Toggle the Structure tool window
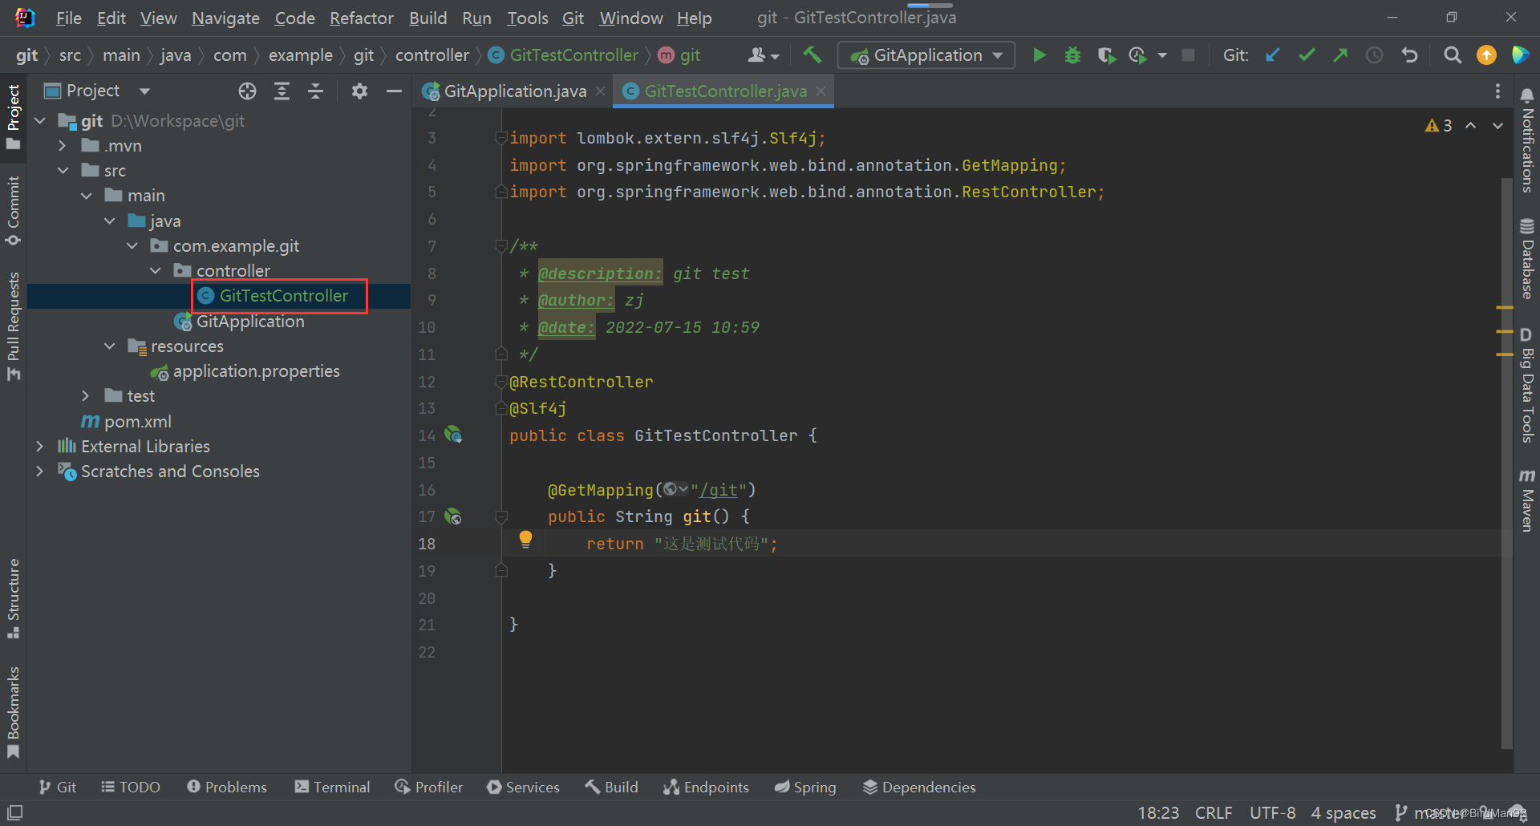 point(14,598)
